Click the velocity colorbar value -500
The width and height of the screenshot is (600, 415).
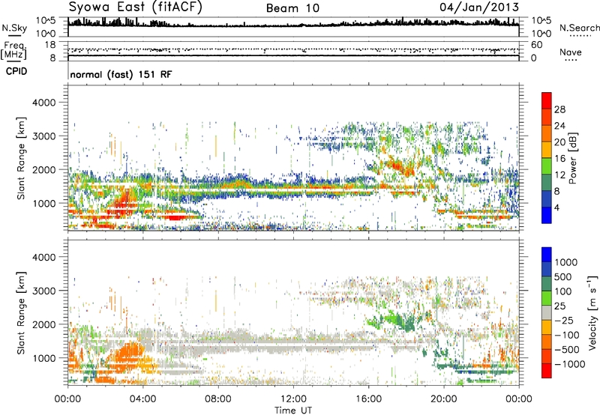tap(567, 350)
